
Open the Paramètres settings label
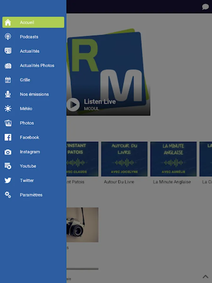[x=31, y=195]
